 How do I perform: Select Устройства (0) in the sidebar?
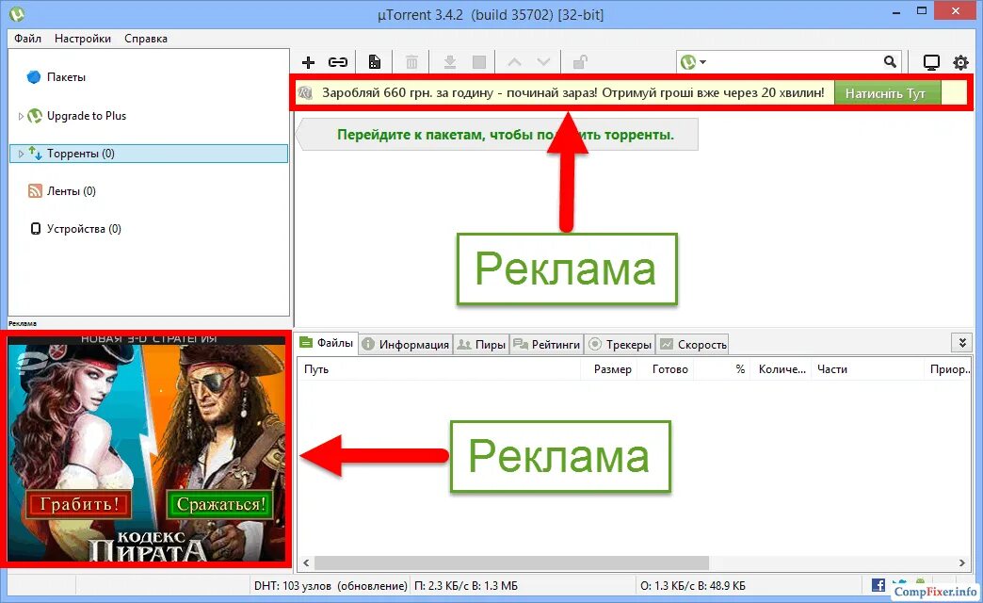point(75,229)
